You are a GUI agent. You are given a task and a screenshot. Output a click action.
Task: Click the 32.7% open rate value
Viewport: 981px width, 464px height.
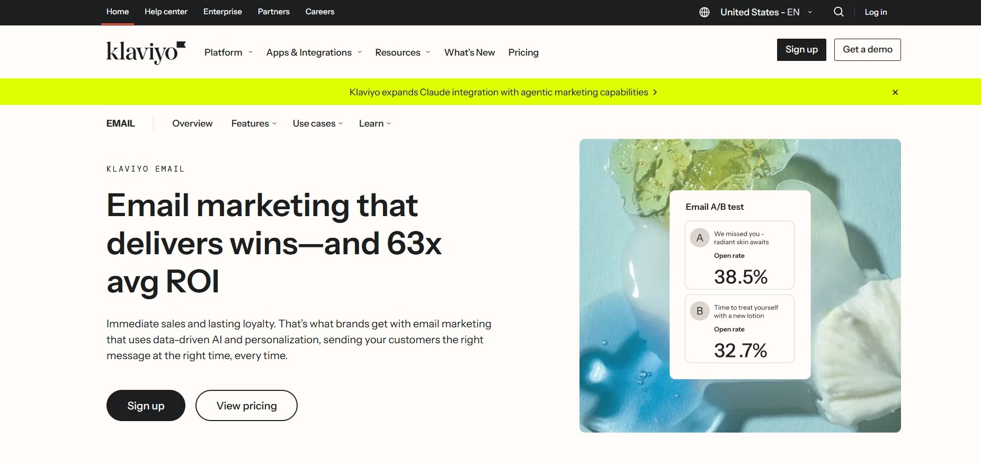741,351
